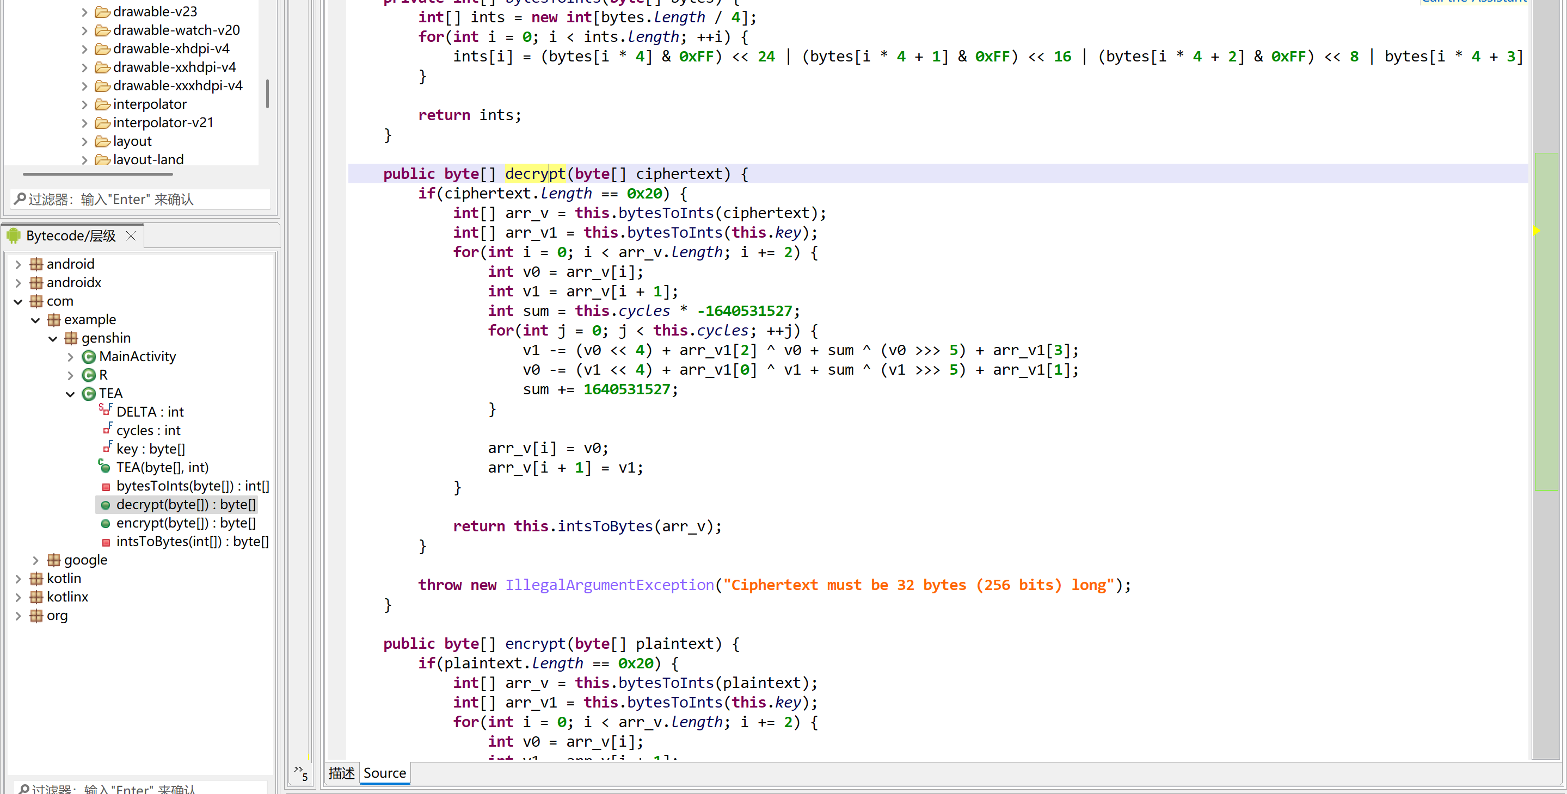Image resolution: width=1567 pixels, height=794 pixels.
Task: Click the android package icon
Action: [36, 264]
